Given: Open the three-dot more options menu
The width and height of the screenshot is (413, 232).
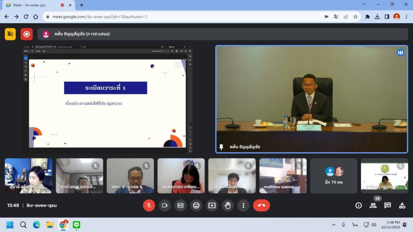Looking at the screenshot, I should pos(243,205).
